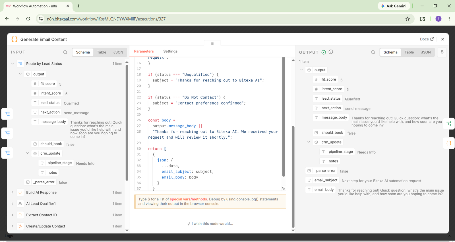Click the output email_subject field pill
This screenshot has height=242, width=455.
[x=322, y=180]
